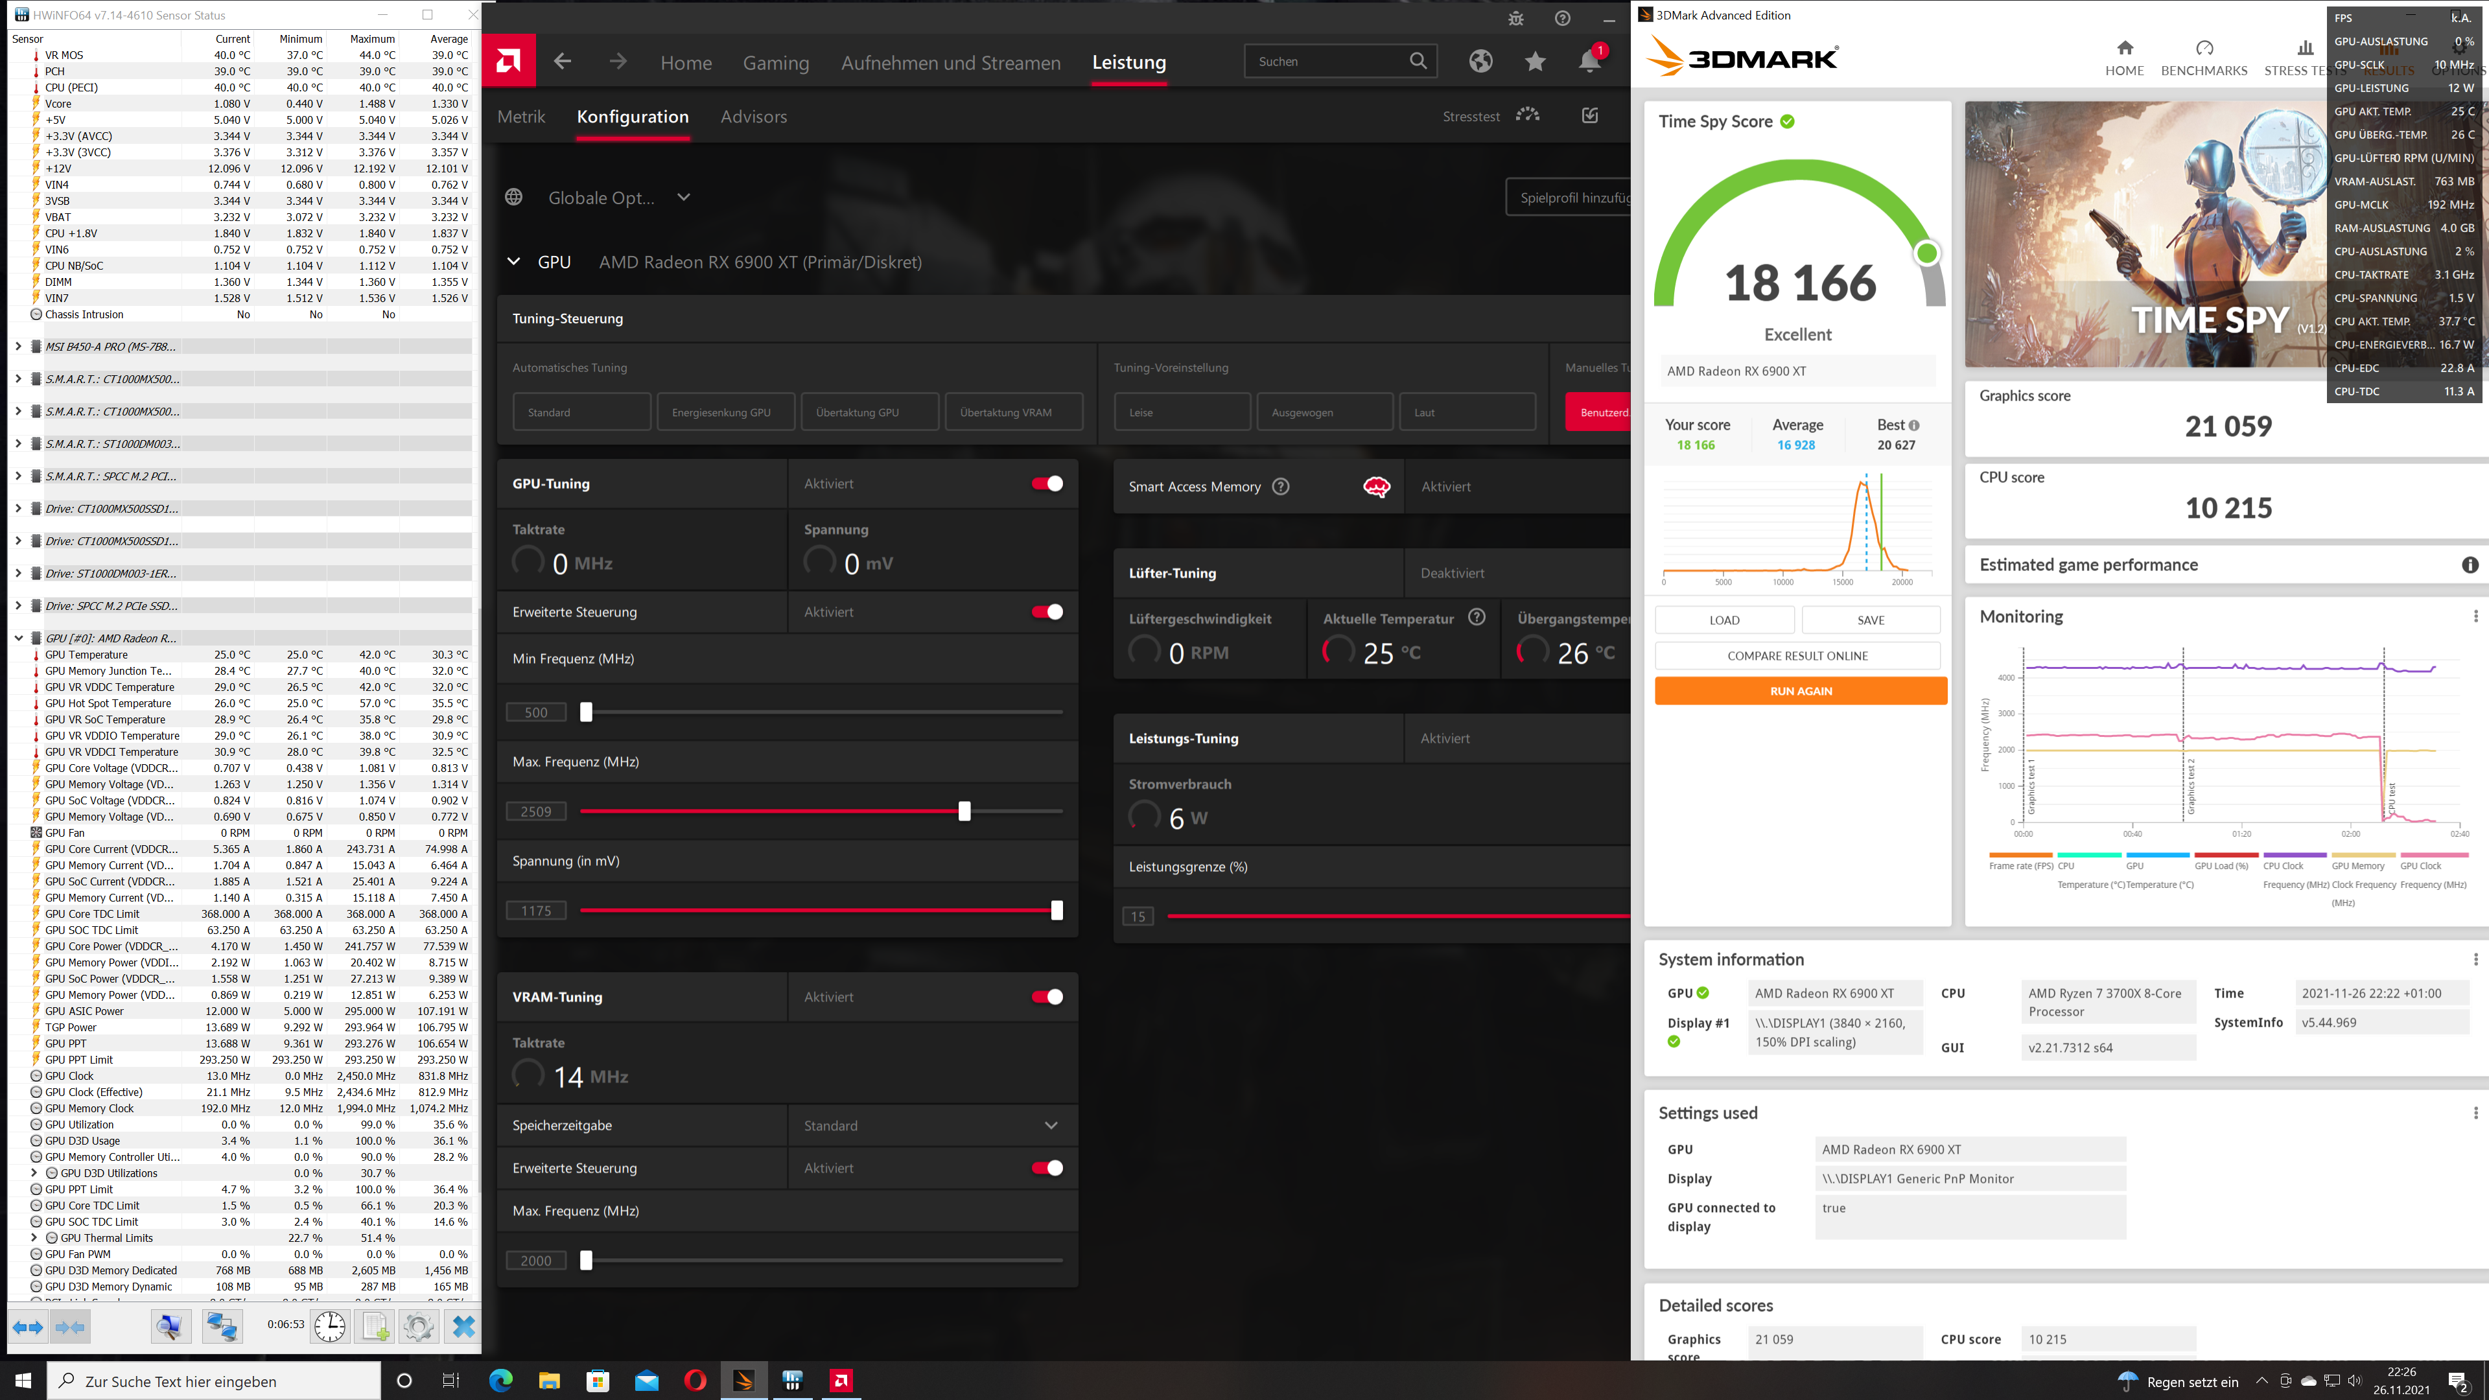Image resolution: width=2489 pixels, height=1400 pixels.
Task: Toggle GPU Erweiterte Steuerung switch
Action: pos(1047,612)
